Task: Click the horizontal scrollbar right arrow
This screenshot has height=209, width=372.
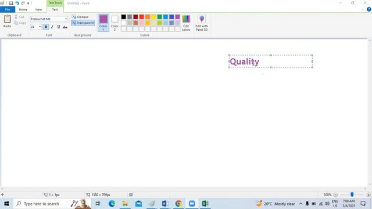Action: [366, 189]
